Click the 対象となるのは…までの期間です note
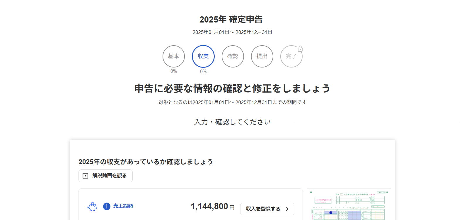466x220 pixels. pos(233,102)
